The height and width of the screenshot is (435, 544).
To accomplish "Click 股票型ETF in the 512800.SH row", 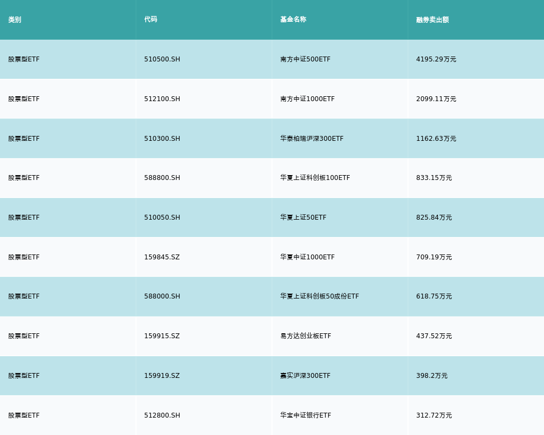I will pos(24,415).
